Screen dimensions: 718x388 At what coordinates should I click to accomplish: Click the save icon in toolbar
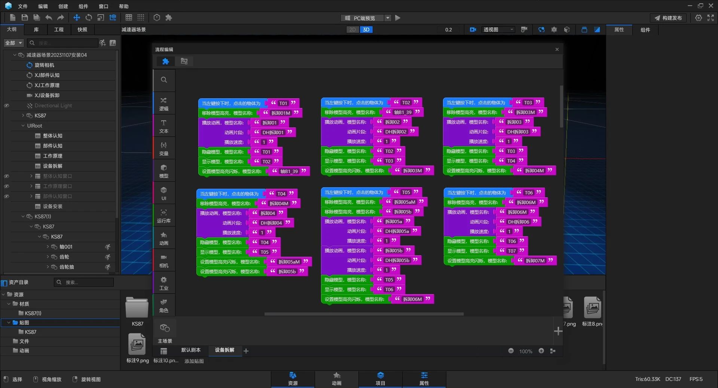tap(25, 18)
